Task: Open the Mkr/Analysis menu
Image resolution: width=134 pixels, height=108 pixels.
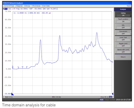Action: point(36,6)
